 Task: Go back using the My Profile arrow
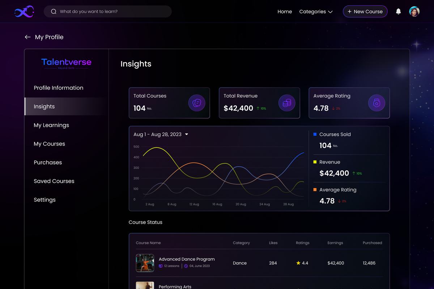coord(27,37)
